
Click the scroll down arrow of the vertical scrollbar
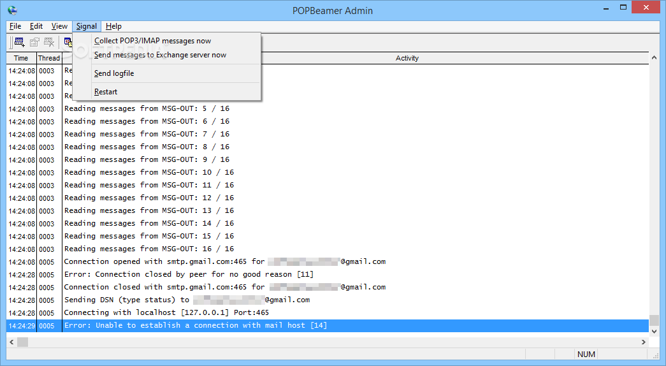coord(654,331)
